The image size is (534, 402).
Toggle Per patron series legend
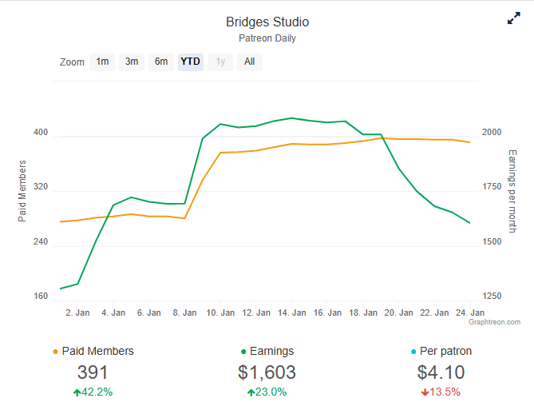point(441,351)
